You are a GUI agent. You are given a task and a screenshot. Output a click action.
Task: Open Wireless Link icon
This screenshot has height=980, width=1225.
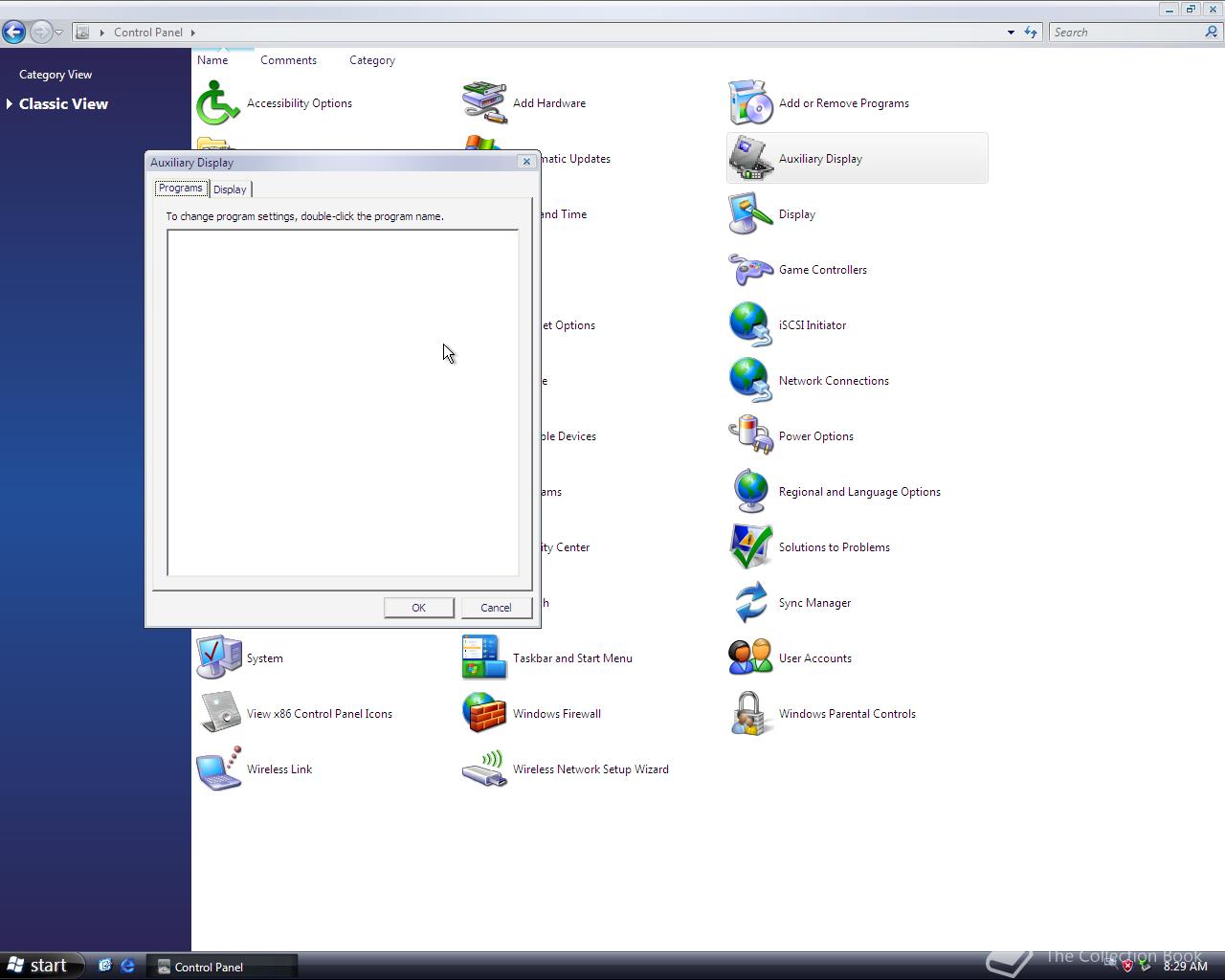click(218, 769)
